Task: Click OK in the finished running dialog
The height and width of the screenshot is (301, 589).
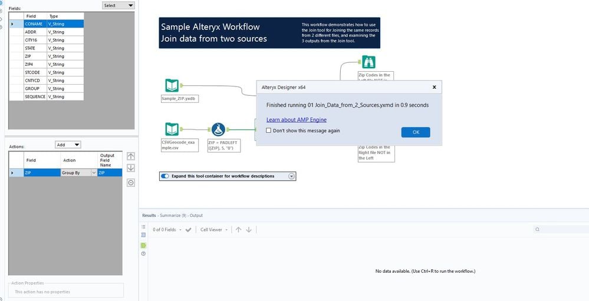Action: [x=416, y=132]
